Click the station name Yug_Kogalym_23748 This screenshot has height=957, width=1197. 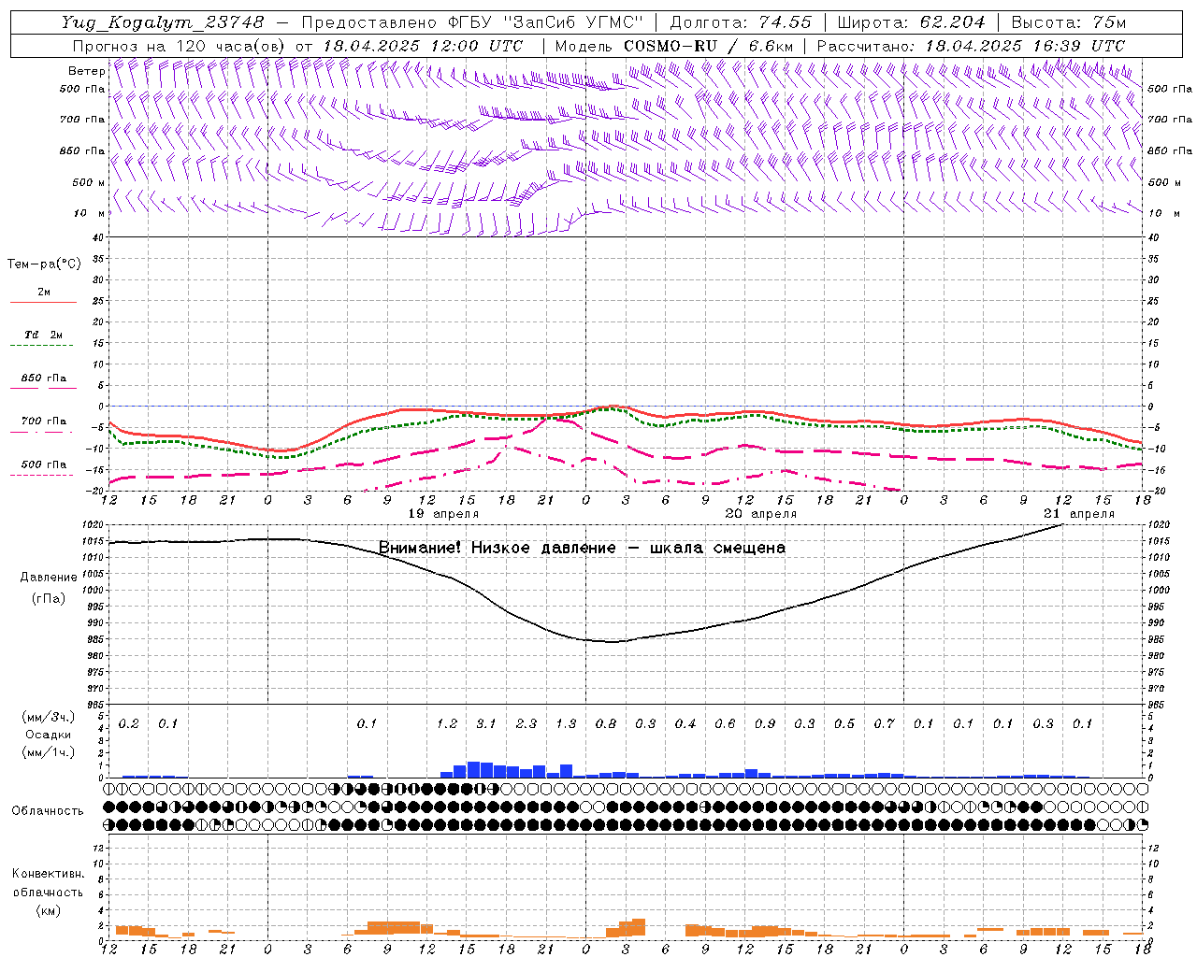click(x=163, y=22)
